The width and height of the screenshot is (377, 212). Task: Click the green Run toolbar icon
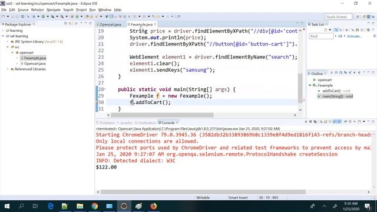click(43, 16)
